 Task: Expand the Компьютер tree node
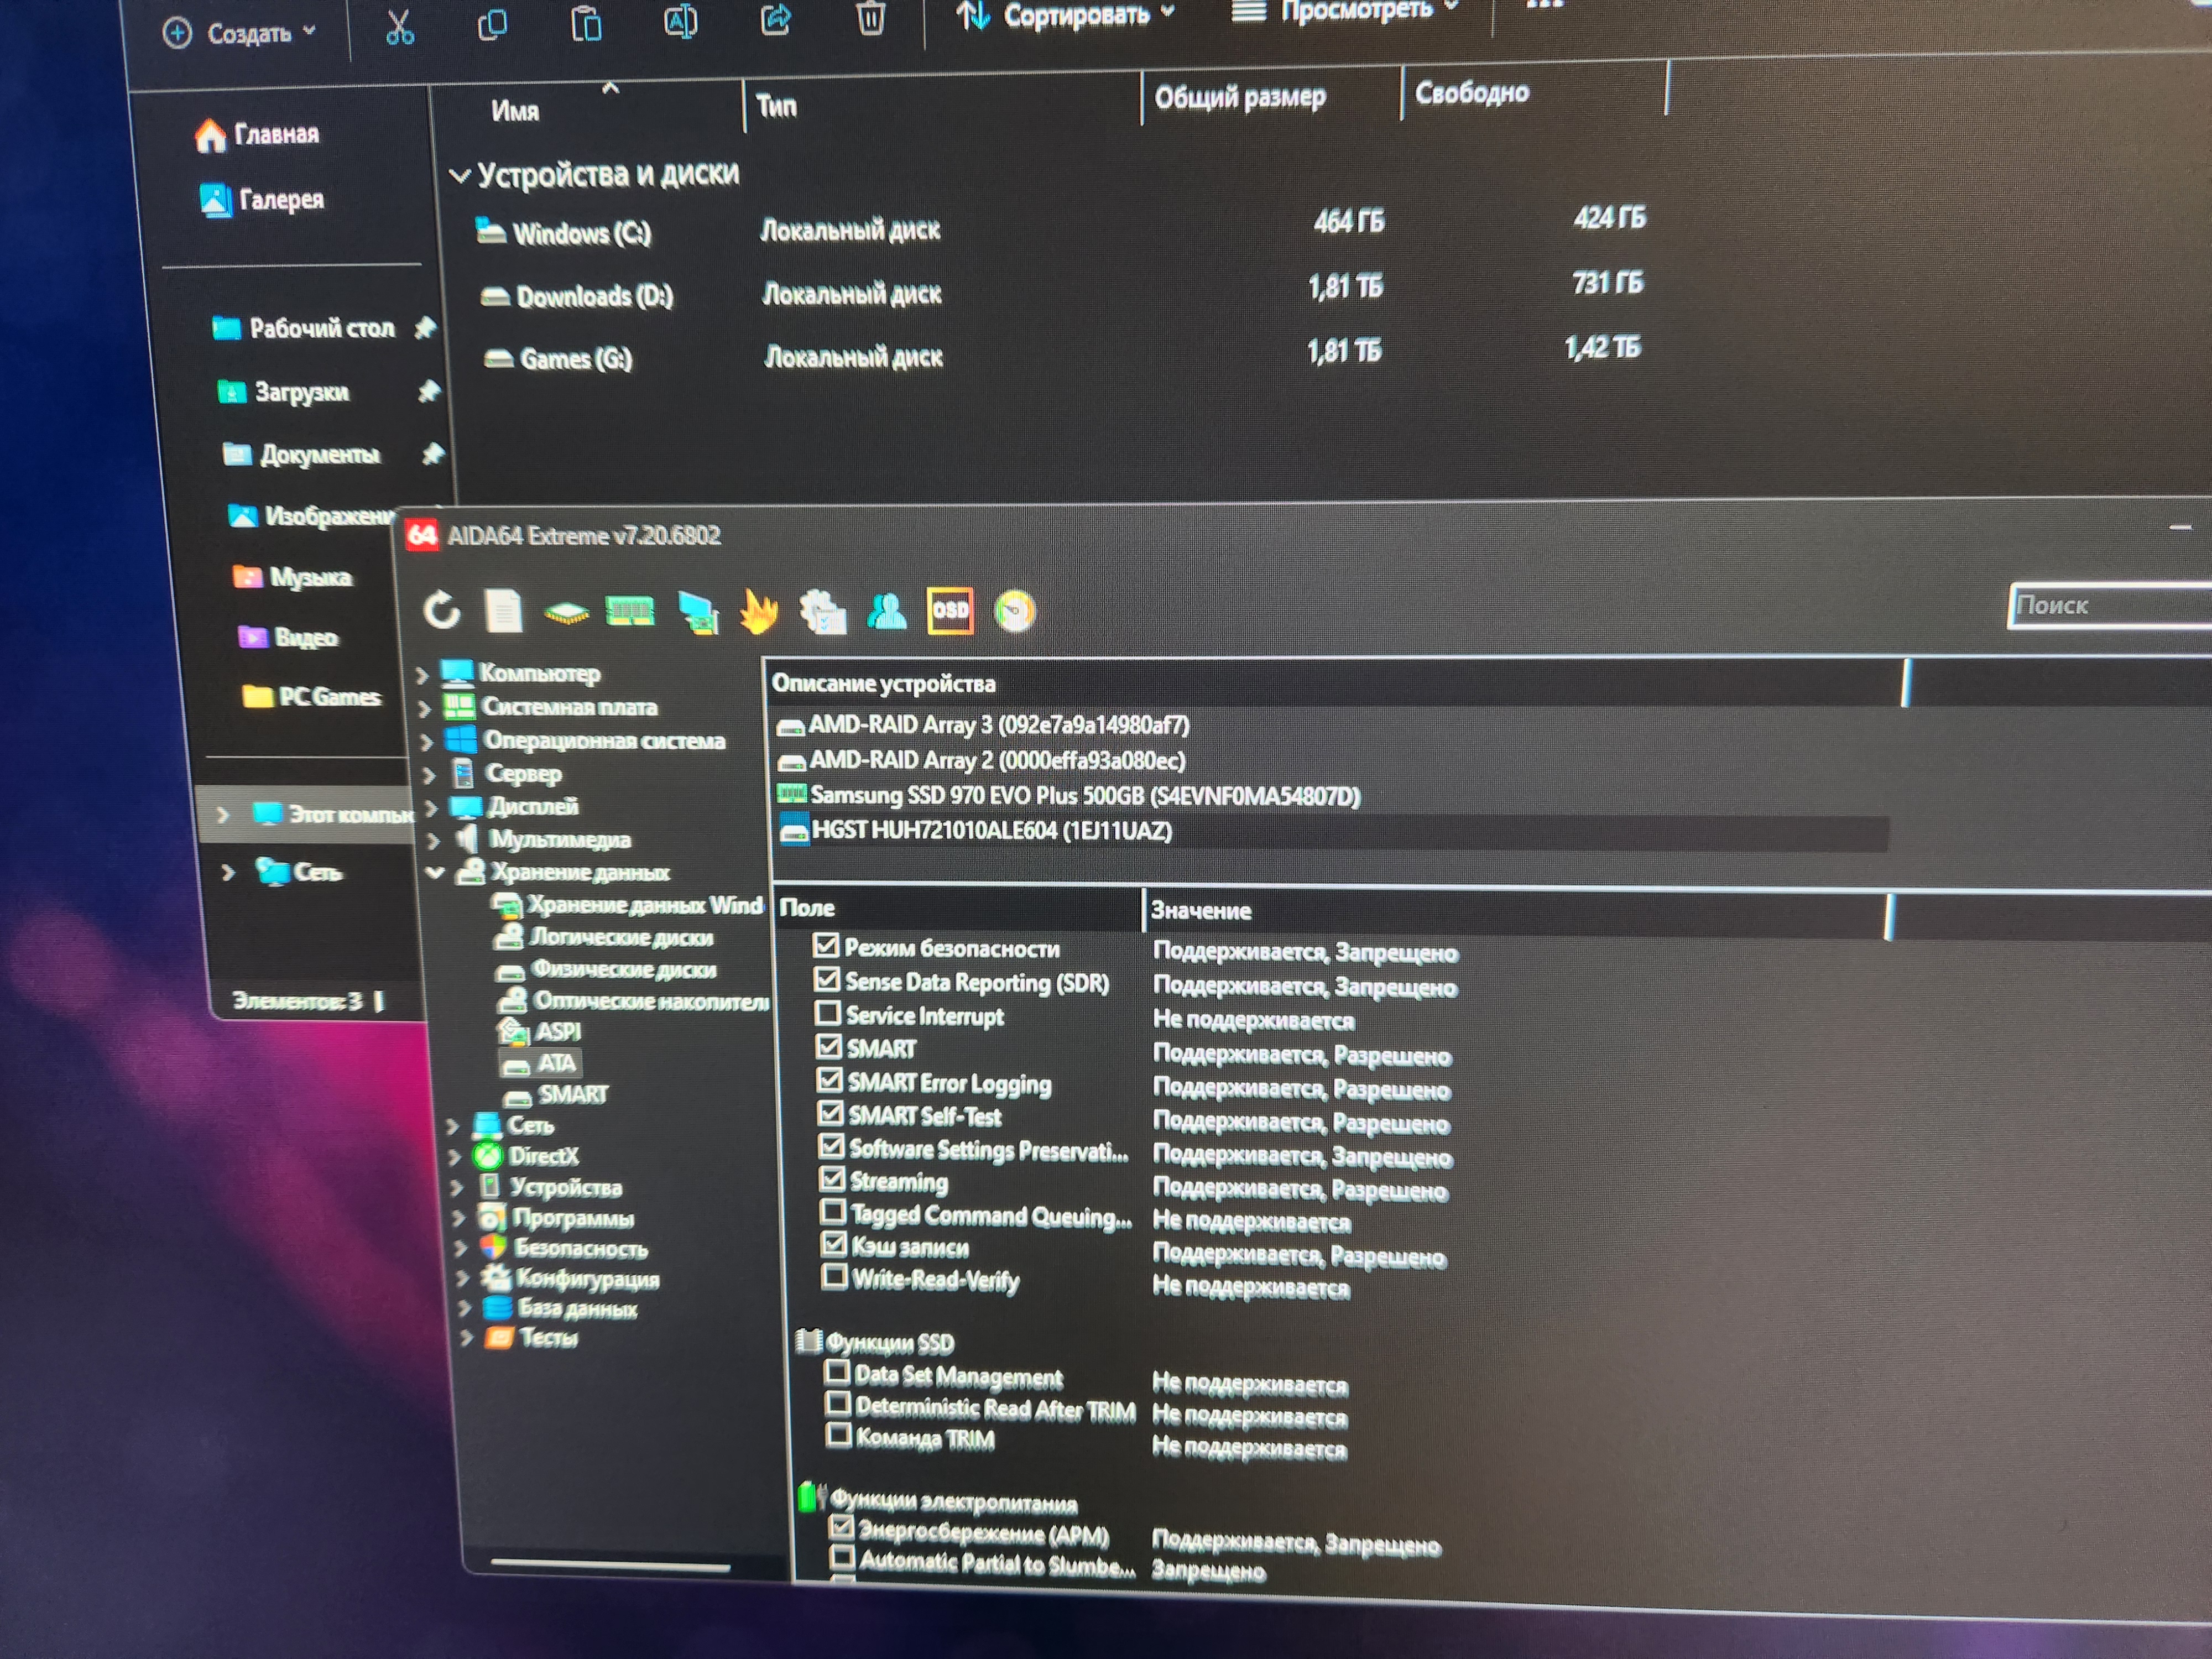click(x=422, y=675)
